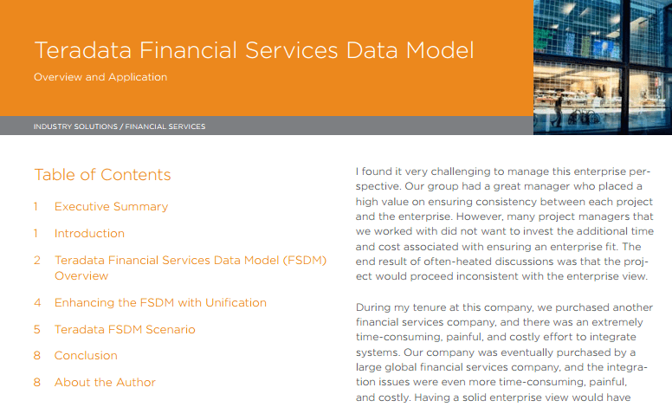
Task: Click page number 8 beside About the Author
Action: pos(37,382)
